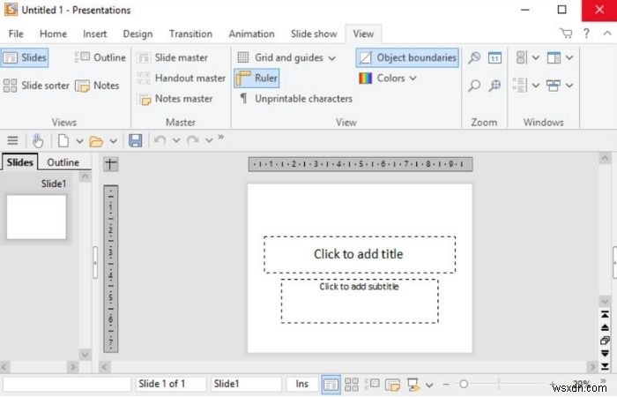This screenshot has height=397, width=617.
Task: Open the Colors dropdown
Action: [387, 79]
